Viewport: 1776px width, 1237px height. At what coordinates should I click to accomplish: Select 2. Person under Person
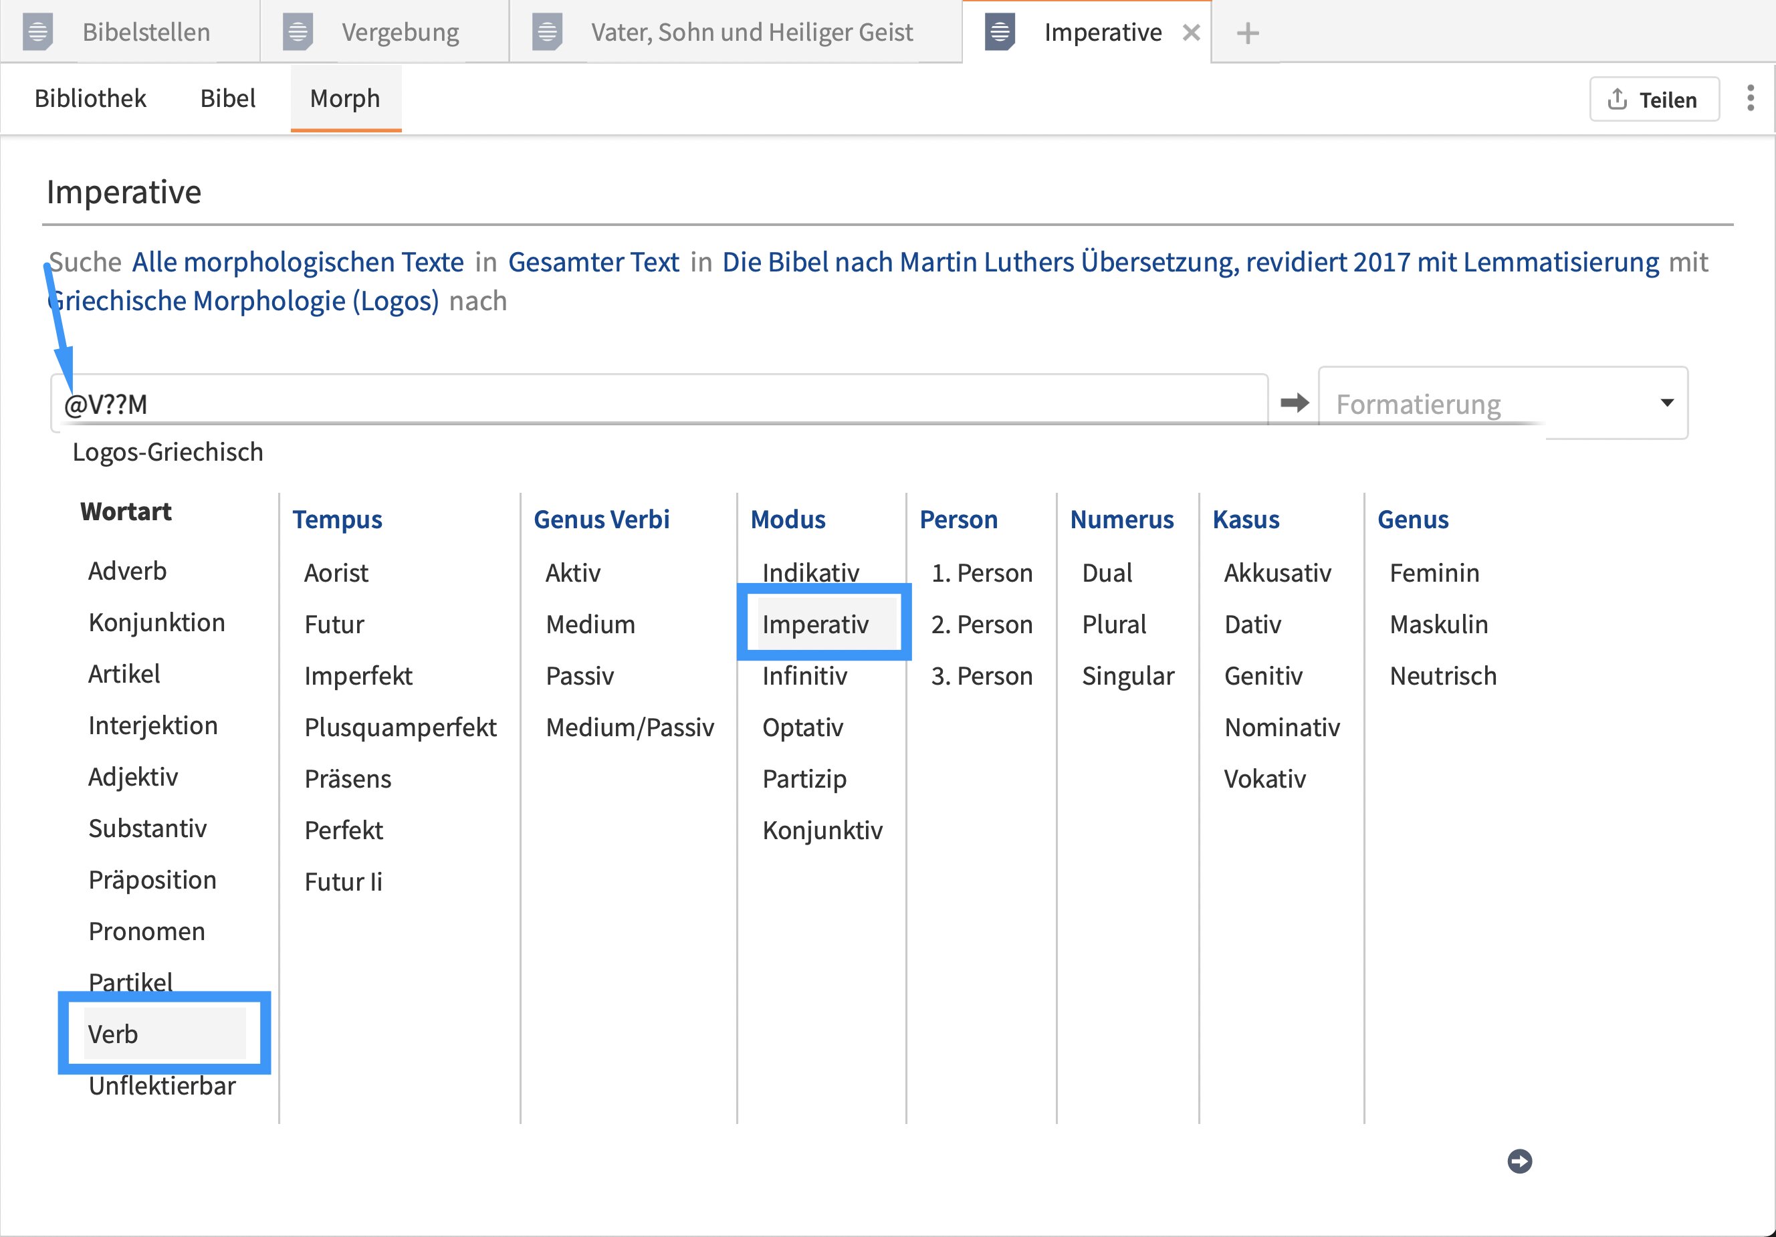(982, 624)
